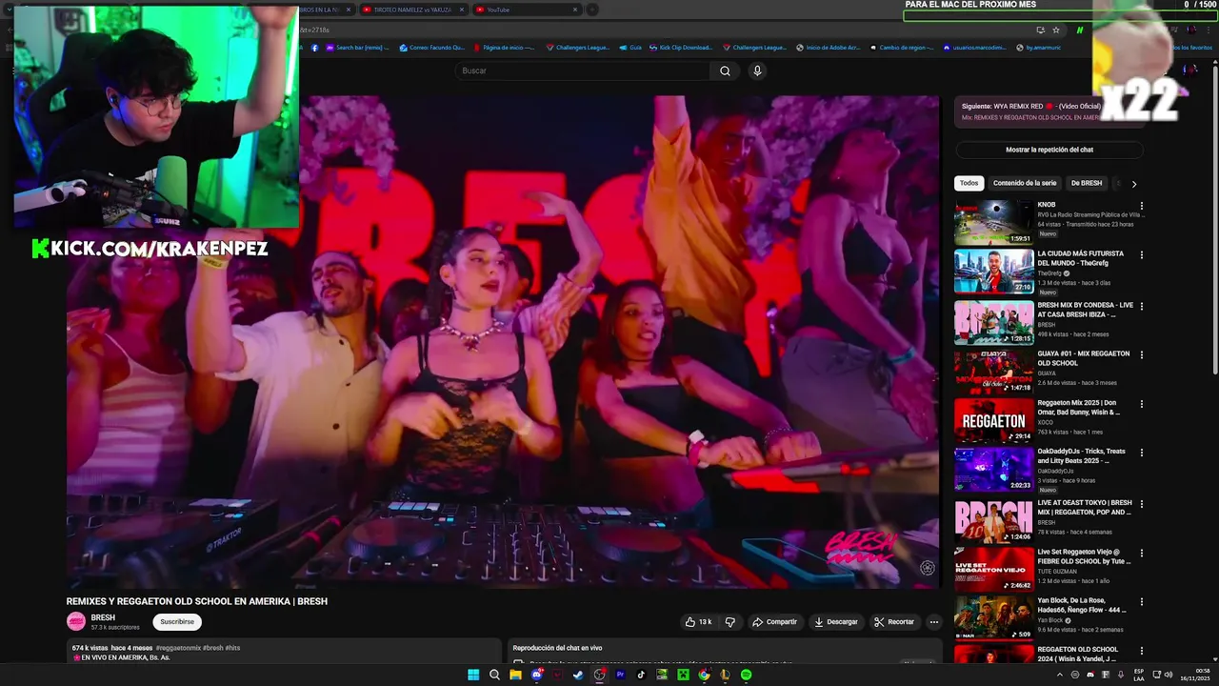Viewport: 1219px width, 686px height.
Task: Open more actions ellipsis under video
Action: tap(933, 622)
